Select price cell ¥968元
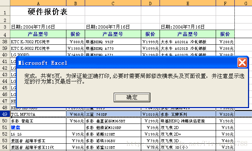 [76, 114]
